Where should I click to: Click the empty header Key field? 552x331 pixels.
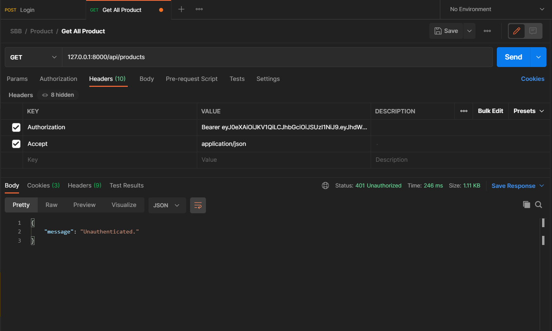pyautogui.click(x=110, y=160)
